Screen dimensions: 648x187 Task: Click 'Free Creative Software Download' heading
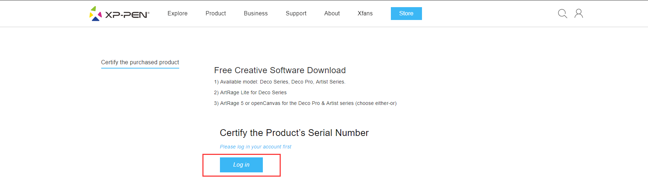pos(280,70)
